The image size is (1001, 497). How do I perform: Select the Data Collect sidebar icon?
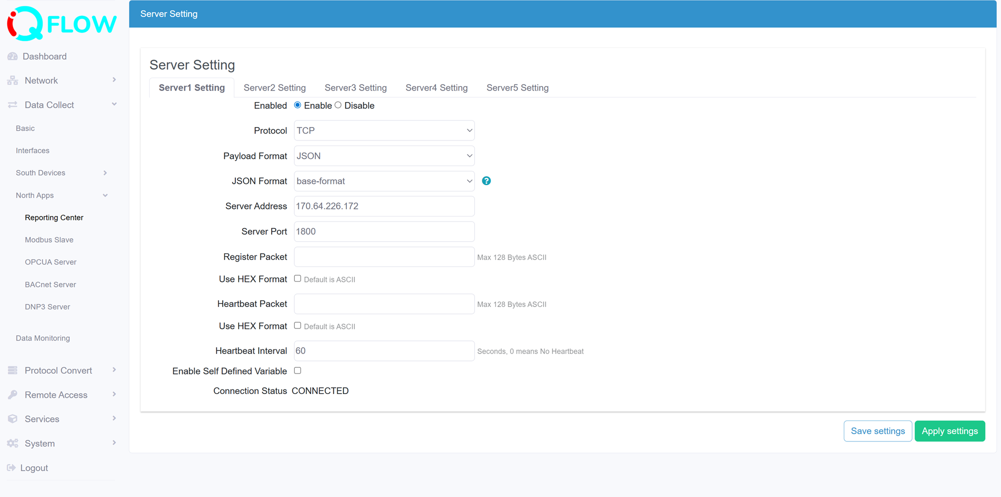(x=13, y=104)
